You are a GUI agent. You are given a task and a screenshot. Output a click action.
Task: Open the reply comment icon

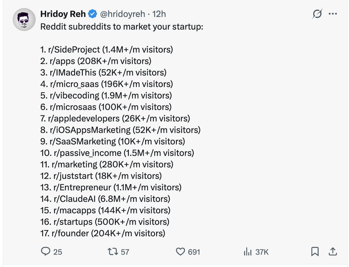click(45, 251)
